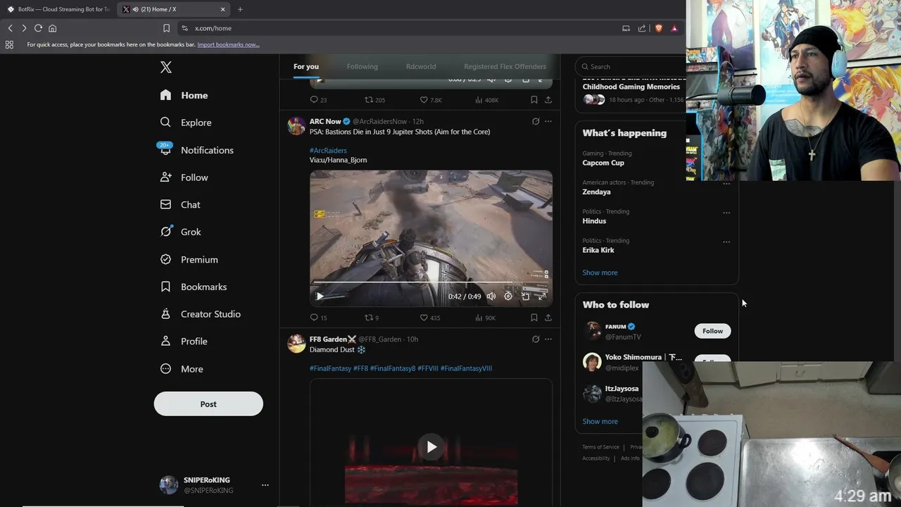Switch to the BotRix browser tab
Viewport: 901px width, 507px height.
click(x=58, y=9)
